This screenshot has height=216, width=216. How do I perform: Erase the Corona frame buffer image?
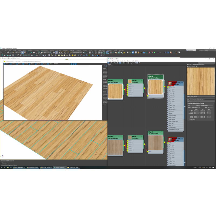click(32, 64)
